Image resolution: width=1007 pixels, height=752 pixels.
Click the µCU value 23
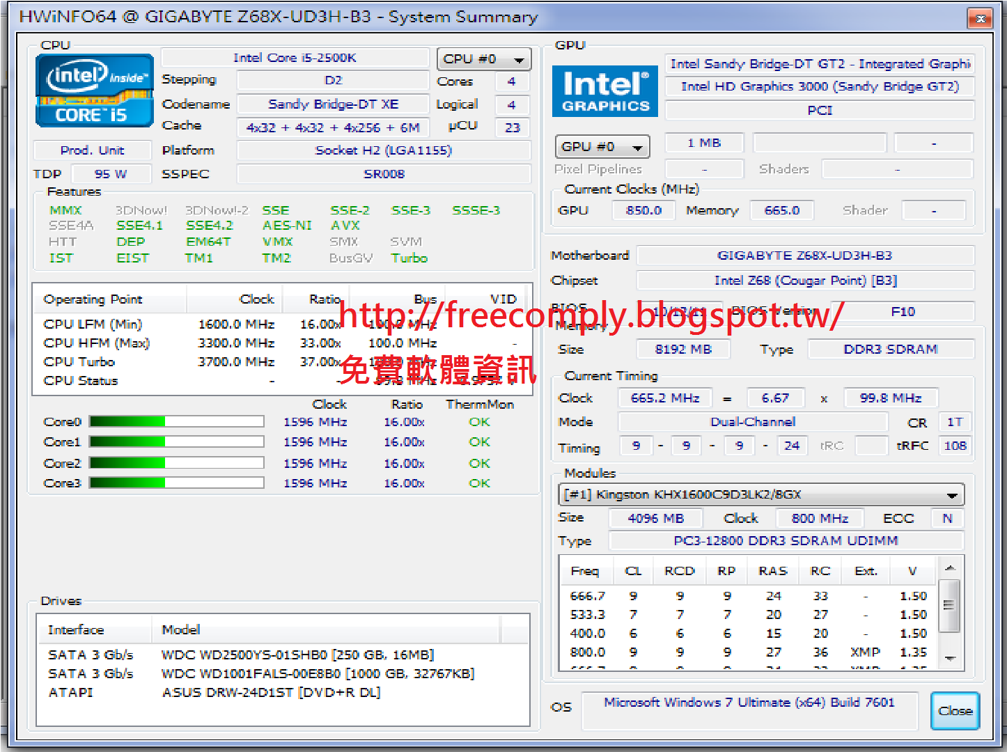[513, 127]
